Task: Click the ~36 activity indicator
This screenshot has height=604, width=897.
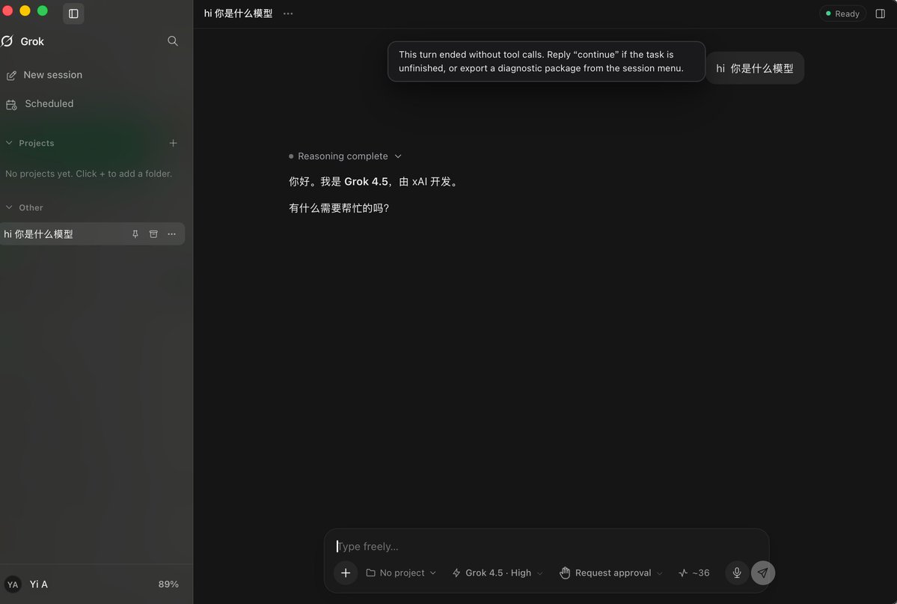Action: pos(694,573)
